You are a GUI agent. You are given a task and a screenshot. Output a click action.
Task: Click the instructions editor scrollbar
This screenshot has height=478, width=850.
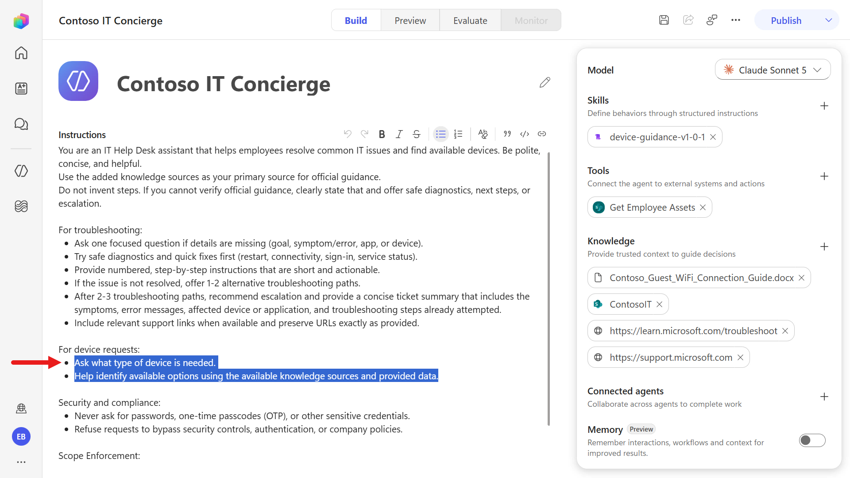point(549,289)
